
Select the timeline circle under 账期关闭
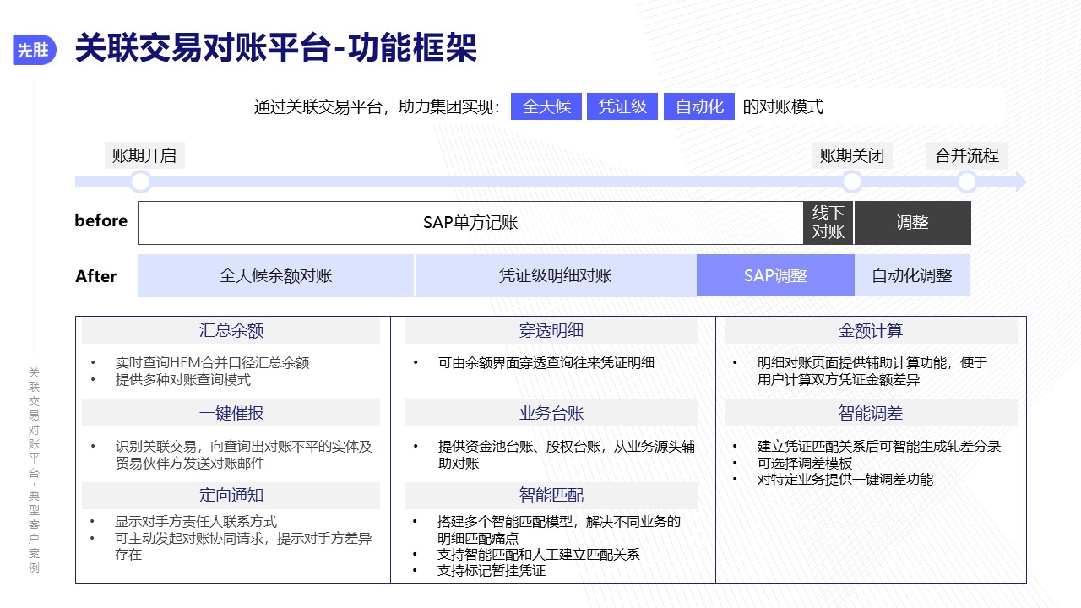852,182
